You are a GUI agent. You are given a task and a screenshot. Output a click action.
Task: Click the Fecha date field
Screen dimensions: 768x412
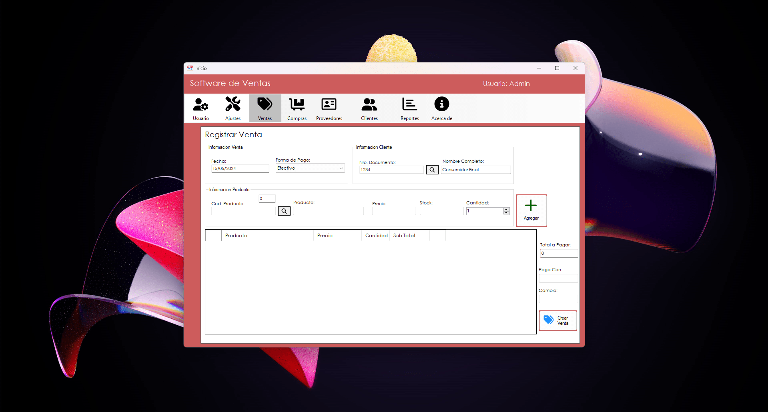(x=240, y=169)
